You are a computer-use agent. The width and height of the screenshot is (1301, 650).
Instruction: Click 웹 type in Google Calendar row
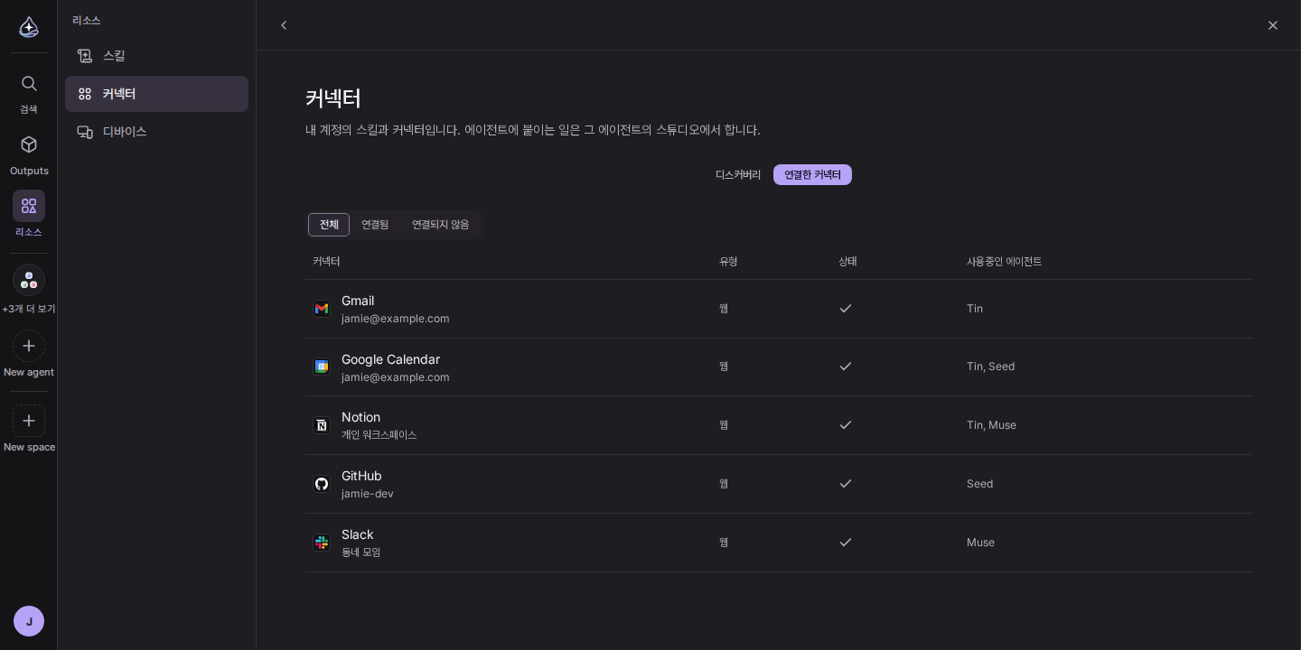(724, 367)
